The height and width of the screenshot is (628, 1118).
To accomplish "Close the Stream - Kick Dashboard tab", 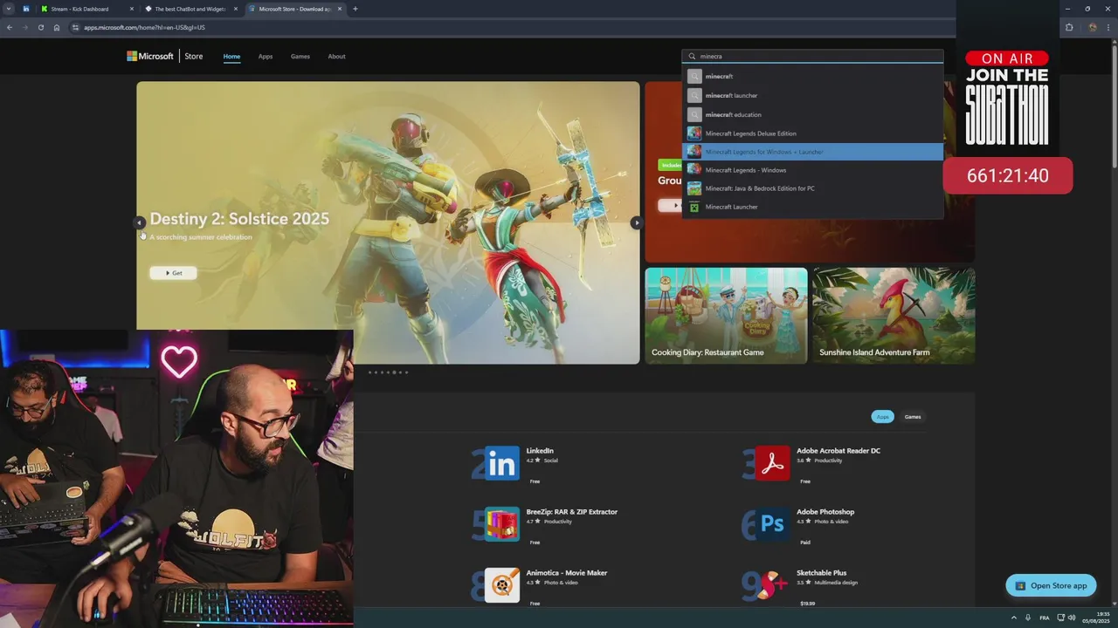I will [x=132, y=9].
